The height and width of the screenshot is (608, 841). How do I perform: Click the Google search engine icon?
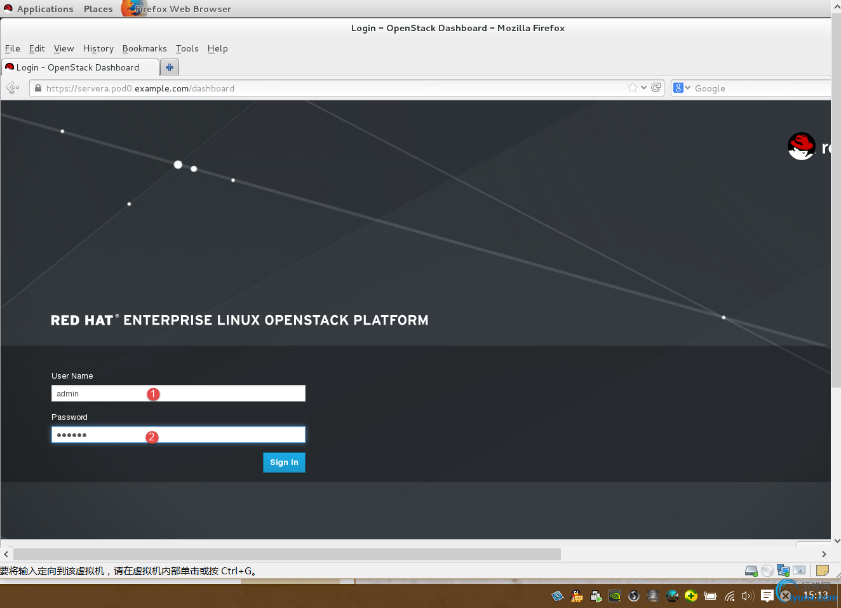[678, 88]
